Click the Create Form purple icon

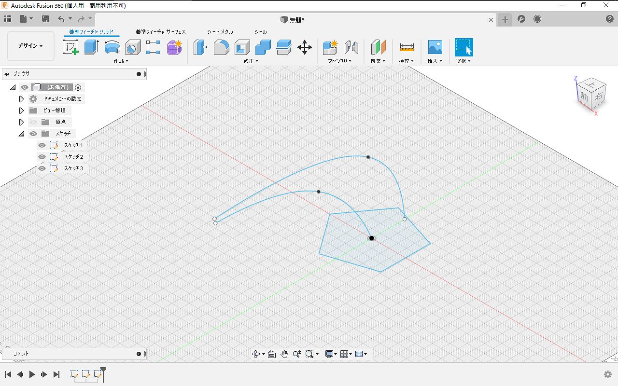[x=174, y=47]
